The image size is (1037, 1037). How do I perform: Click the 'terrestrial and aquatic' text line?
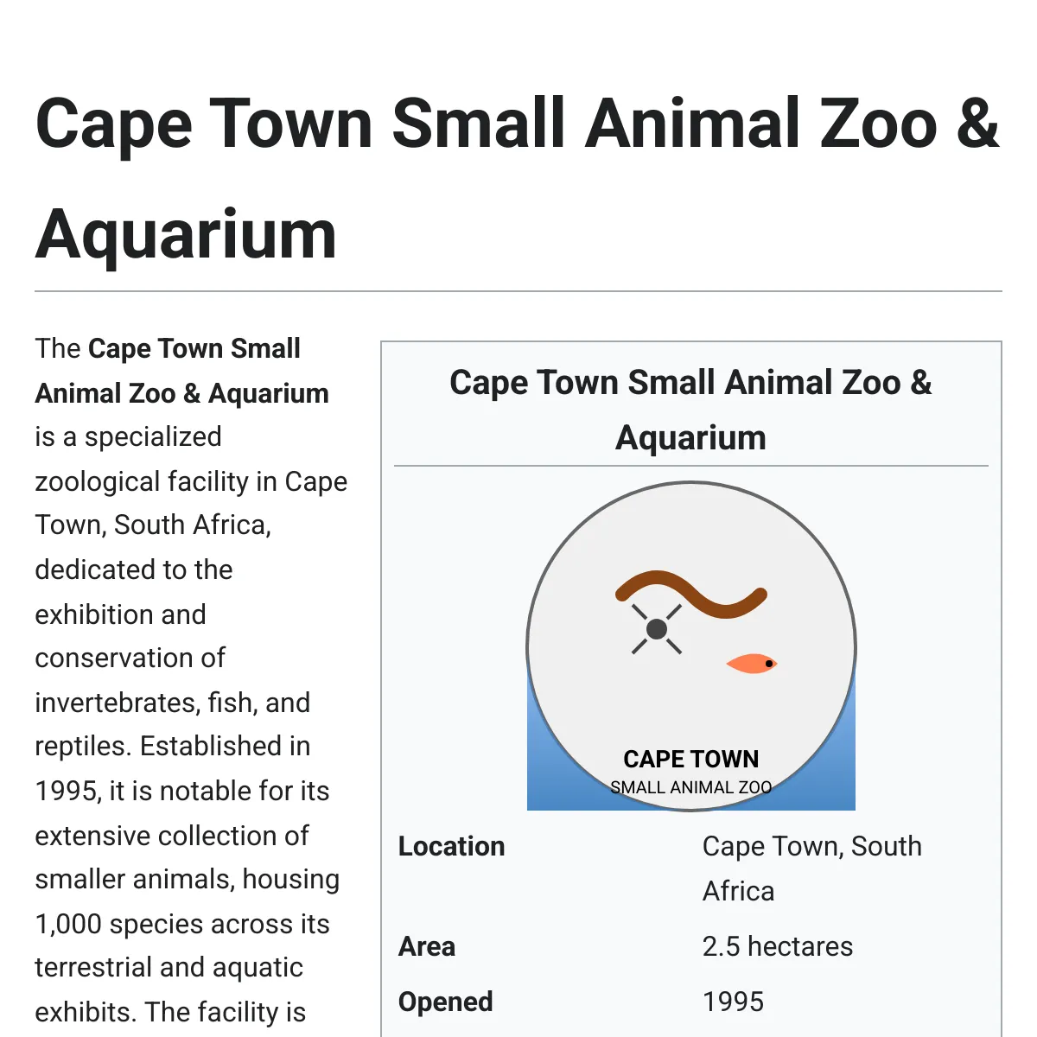(x=169, y=967)
